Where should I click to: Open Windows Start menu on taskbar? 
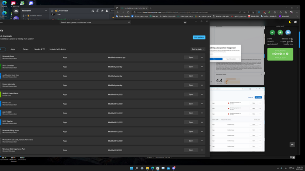point(132,168)
